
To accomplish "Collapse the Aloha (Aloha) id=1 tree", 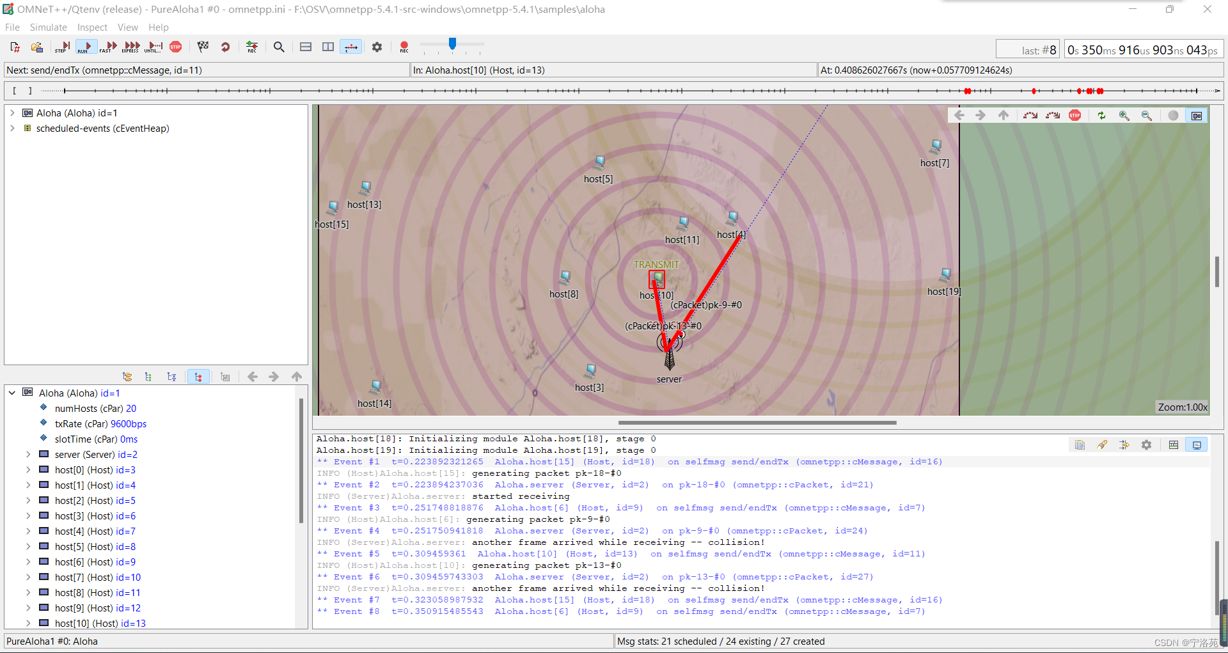I will click(11, 393).
